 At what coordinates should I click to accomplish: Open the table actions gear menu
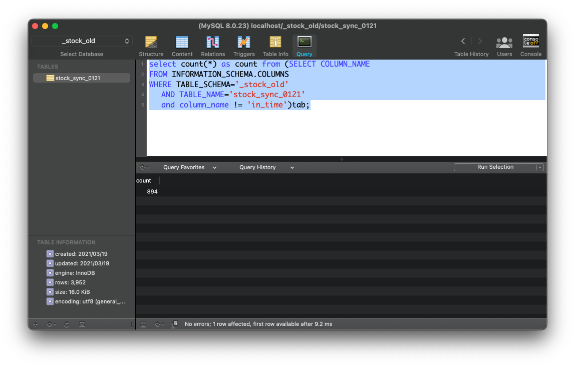pos(51,324)
